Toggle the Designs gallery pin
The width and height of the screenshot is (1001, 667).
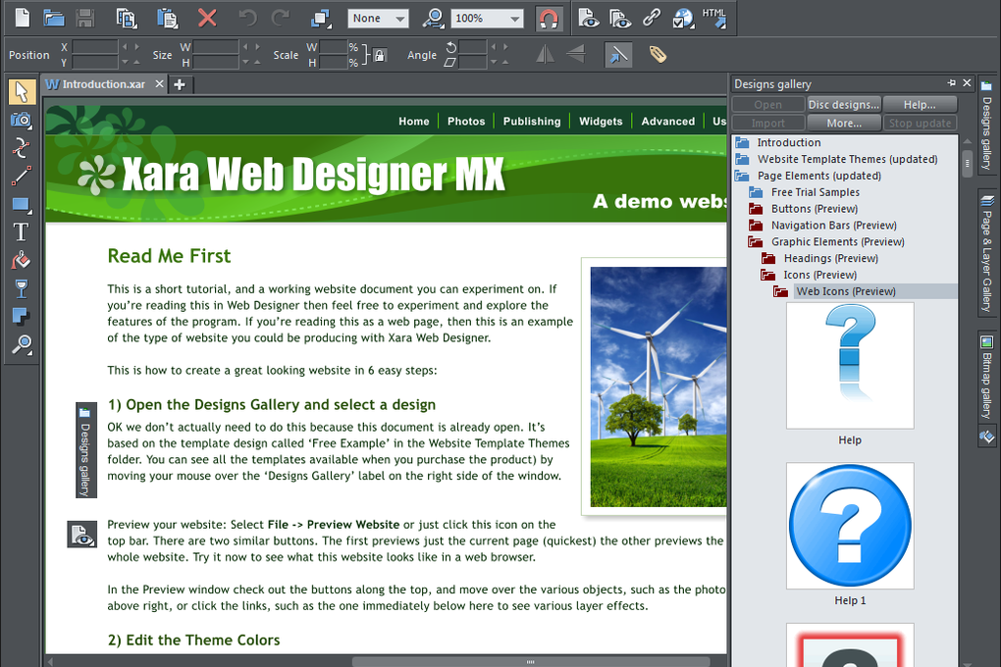pos(951,83)
